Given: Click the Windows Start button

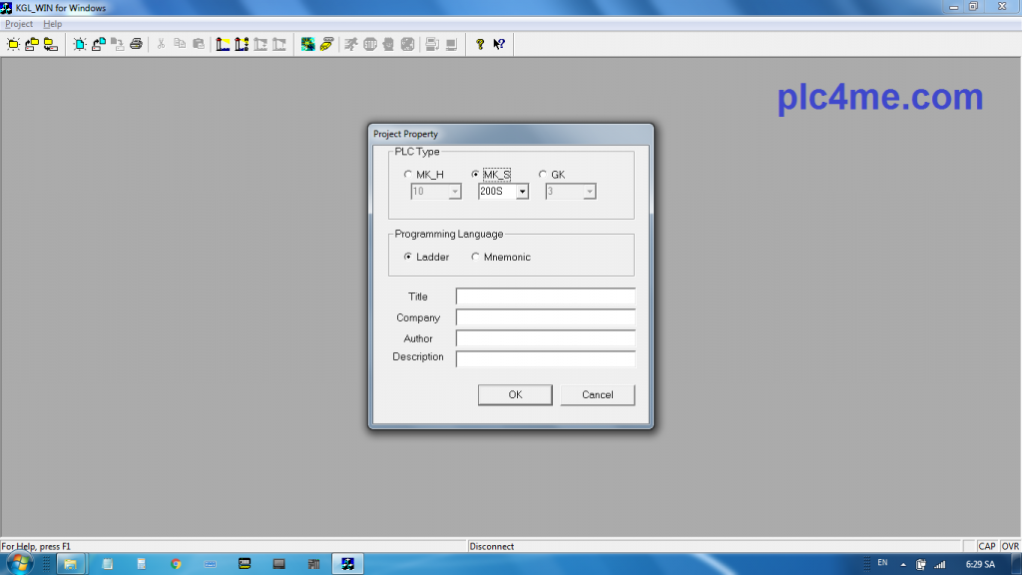Looking at the screenshot, I should click(19, 563).
